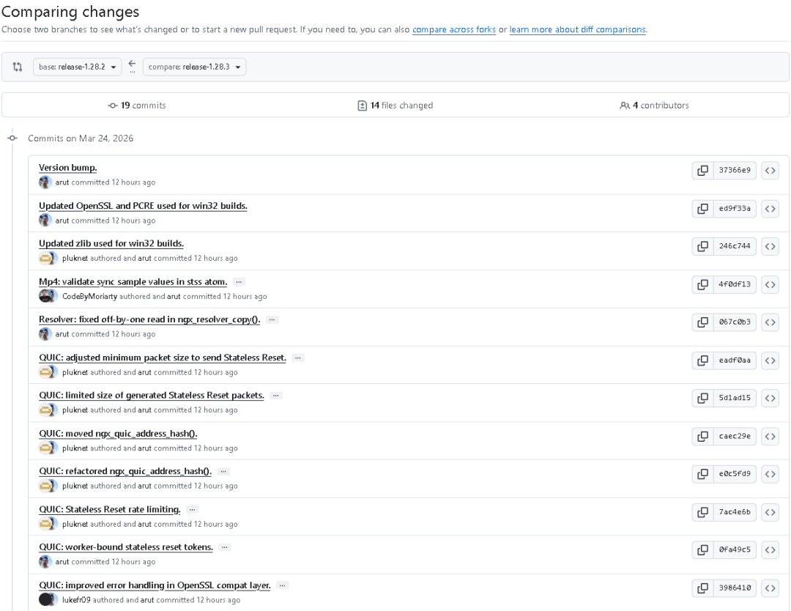Image resolution: width=791 pixels, height=611 pixels.
Task: Expand description of Mp4 stss atom commit
Action: pyautogui.click(x=239, y=282)
